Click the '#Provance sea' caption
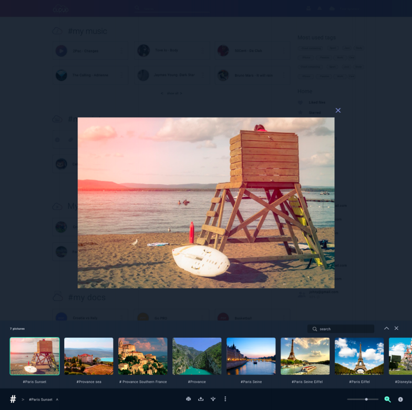 pyautogui.click(x=89, y=382)
